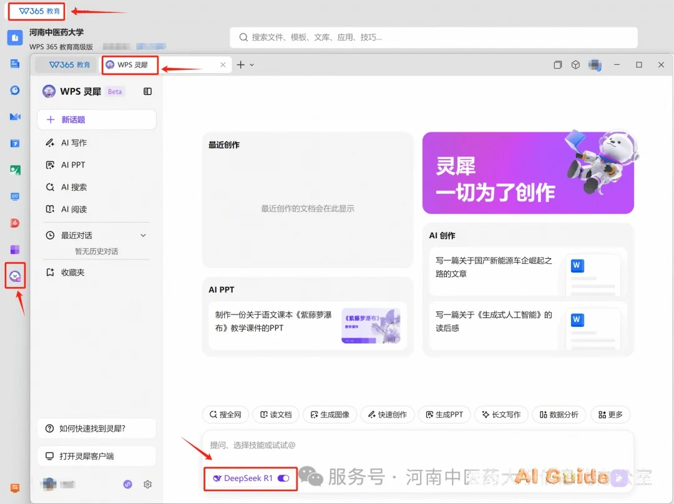The image size is (674, 504).
Task: Click the blue document icon in left sidebar
Action: 14,64
